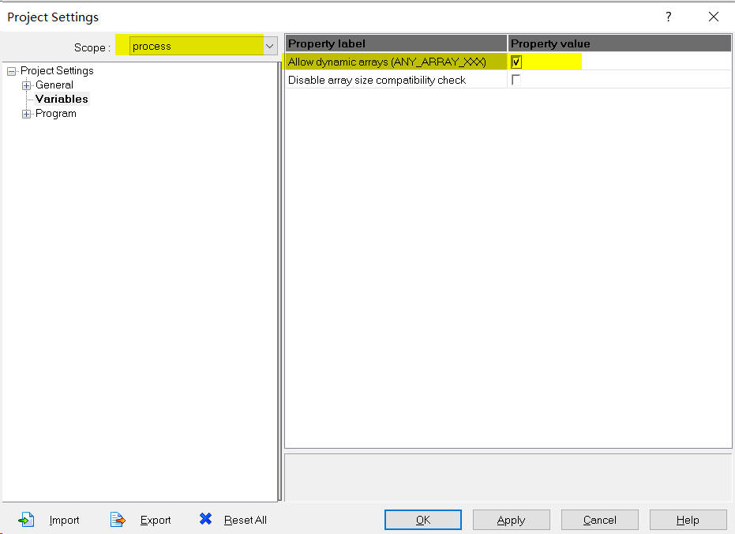This screenshot has height=534, width=735.
Task: Click Disable array size compatibility check text
Action: click(377, 80)
